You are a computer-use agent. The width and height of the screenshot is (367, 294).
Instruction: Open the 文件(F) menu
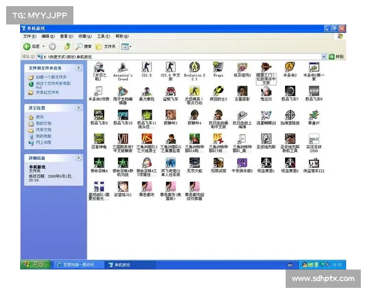[30, 36]
